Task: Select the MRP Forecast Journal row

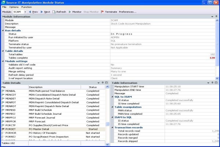Action: click(53, 118)
